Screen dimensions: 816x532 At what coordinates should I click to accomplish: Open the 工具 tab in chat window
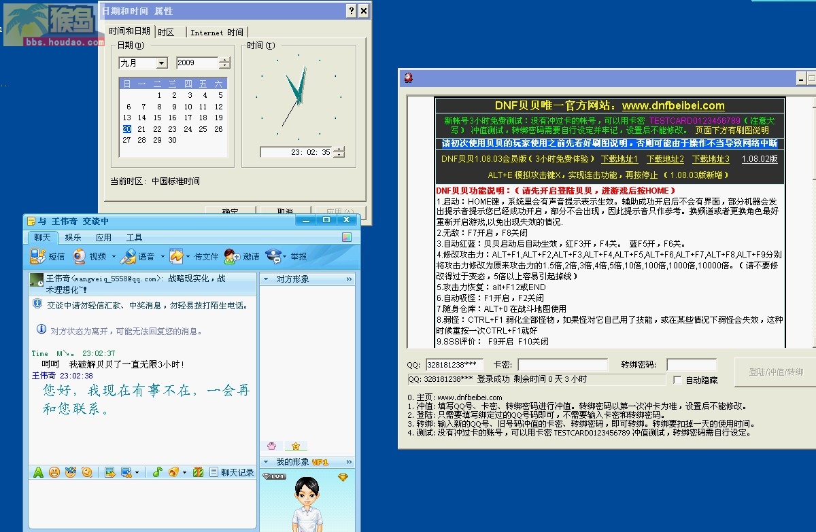(134, 238)
